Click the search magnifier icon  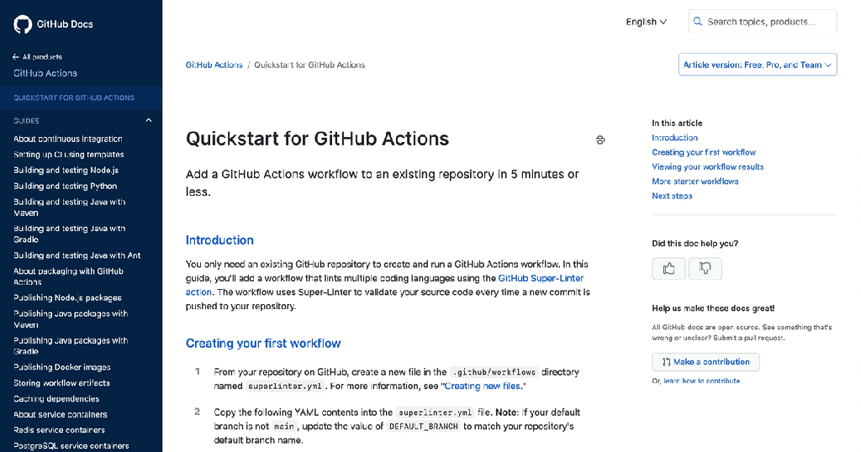click(697, 22)
